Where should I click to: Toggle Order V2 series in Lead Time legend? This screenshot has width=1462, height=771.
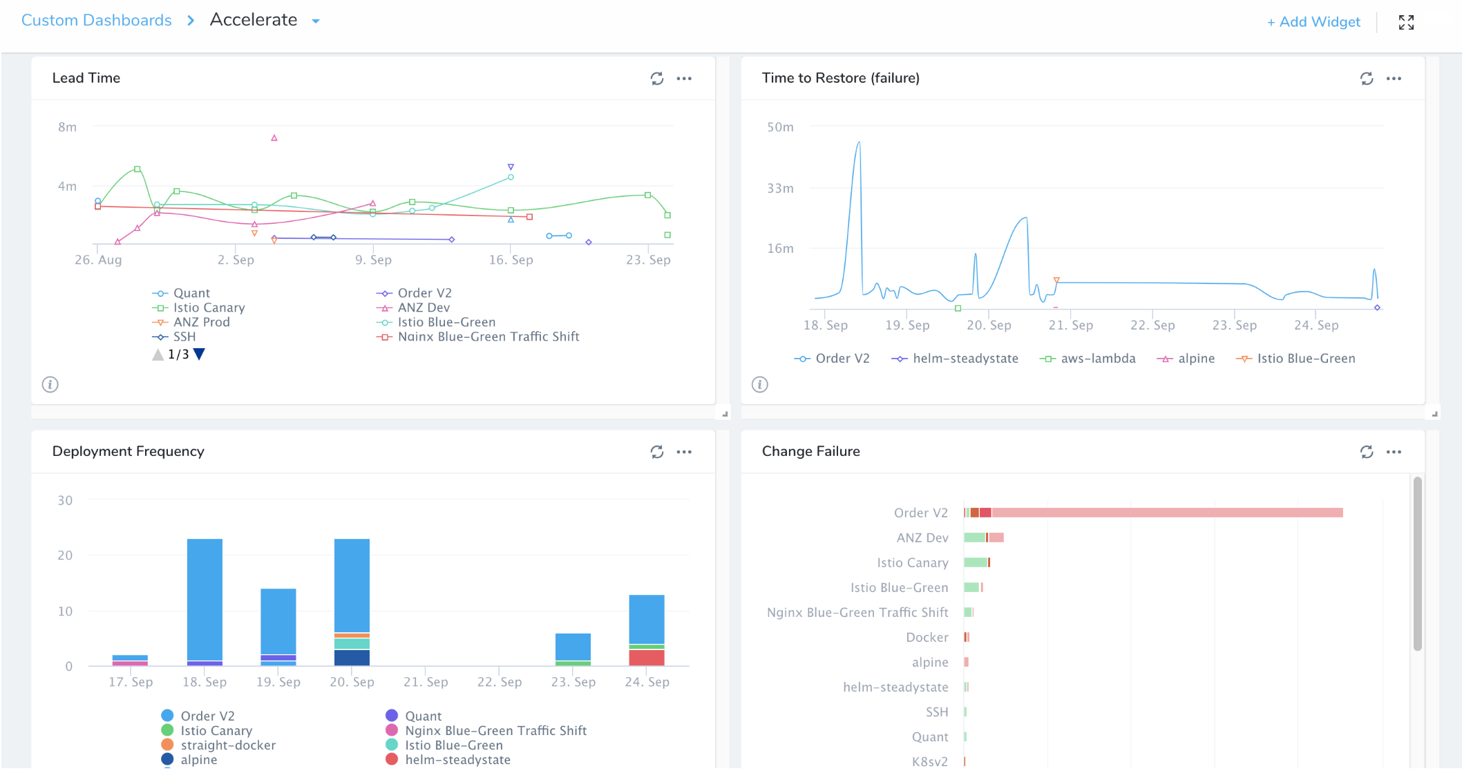414,293
